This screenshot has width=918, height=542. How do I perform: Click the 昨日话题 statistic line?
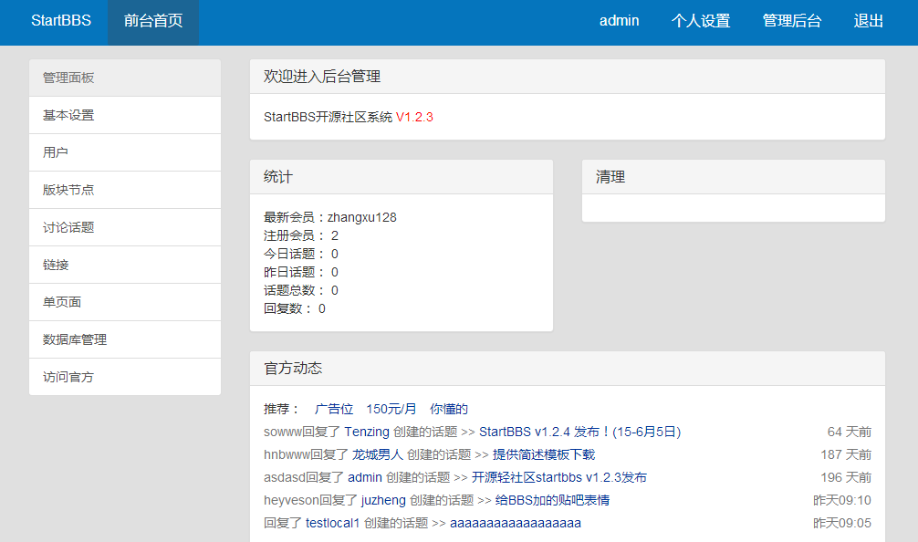[x=301, y=272]
